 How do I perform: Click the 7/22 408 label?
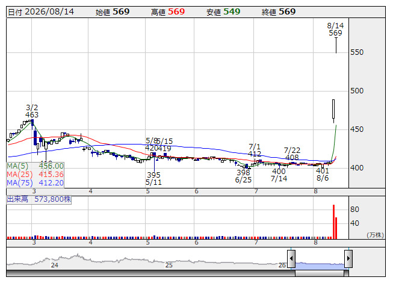(x=292, y=154)
